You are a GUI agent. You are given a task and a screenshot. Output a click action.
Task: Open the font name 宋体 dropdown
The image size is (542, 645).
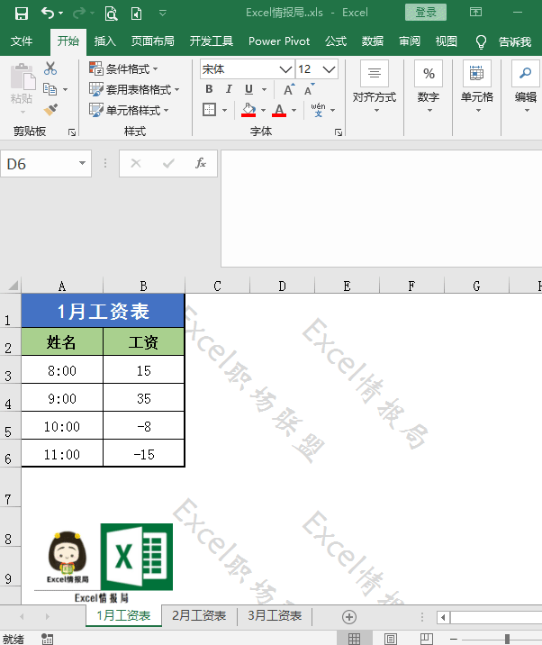(285, 69)
